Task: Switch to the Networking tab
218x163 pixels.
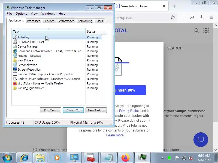Action: (x=85, y=21)
